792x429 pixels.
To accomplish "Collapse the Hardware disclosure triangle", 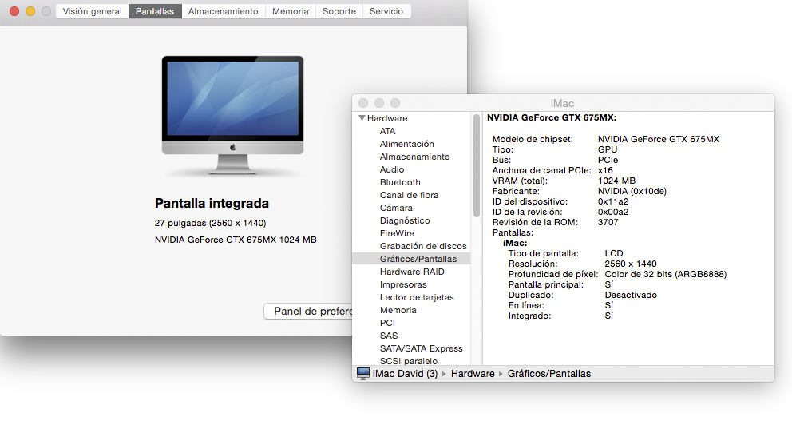I will (x=362, y=118).
